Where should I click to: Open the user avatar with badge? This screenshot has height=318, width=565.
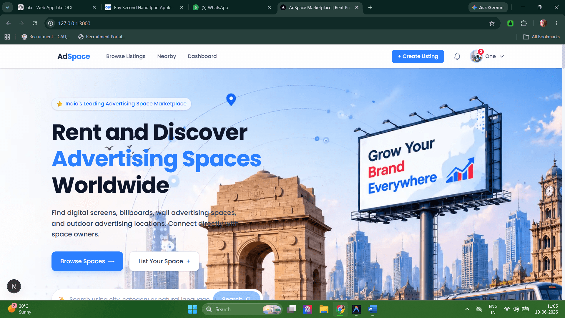pos(476,56)
